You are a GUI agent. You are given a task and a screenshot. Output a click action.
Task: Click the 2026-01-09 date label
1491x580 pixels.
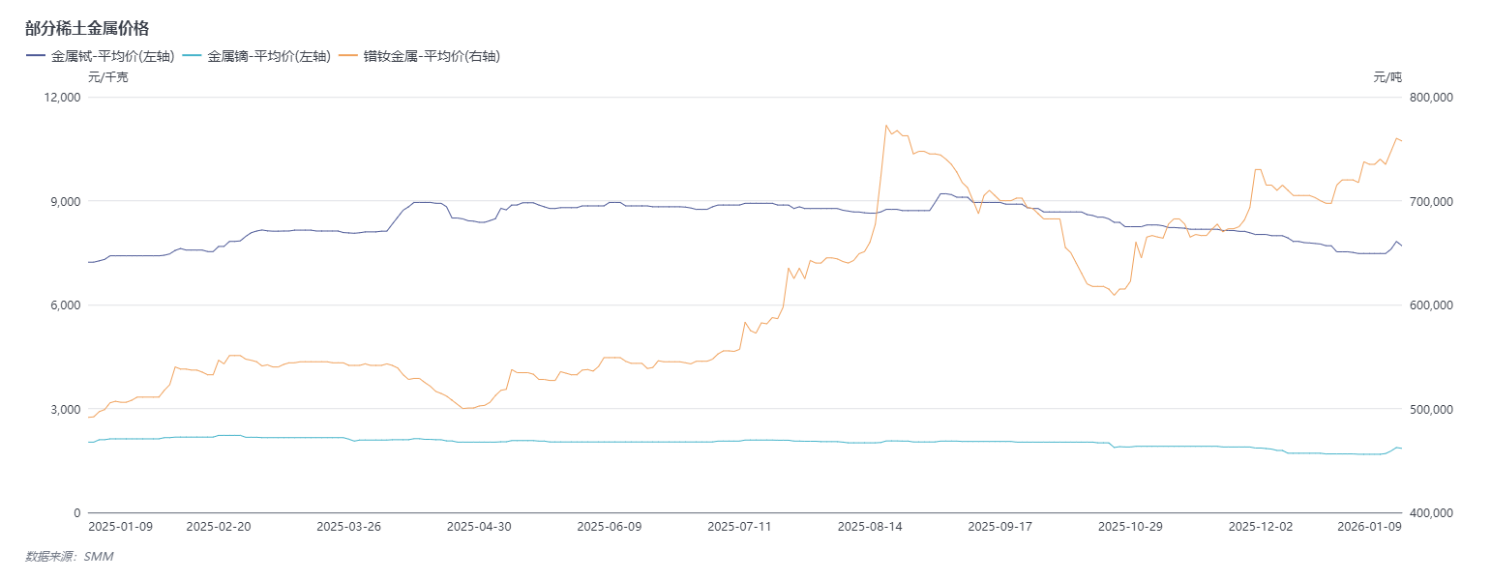1369,527
